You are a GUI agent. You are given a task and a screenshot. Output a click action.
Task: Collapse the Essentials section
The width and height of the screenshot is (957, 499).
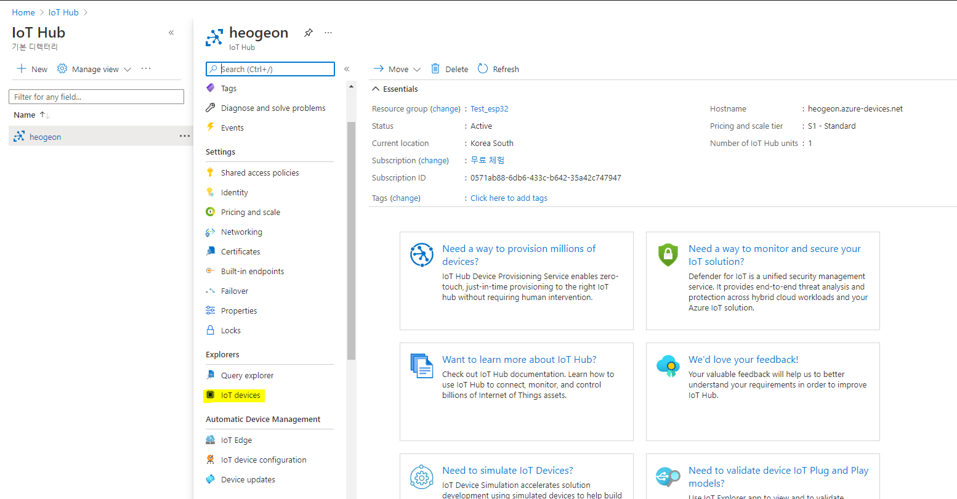tap(376, 89)
